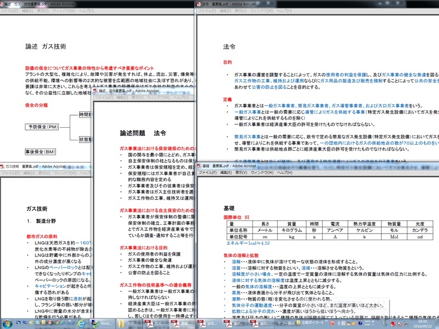This screenshot has width=439, height=329.
Task: Click the red heading 目的 in 法令 document
Action: [x=227, y=62]
